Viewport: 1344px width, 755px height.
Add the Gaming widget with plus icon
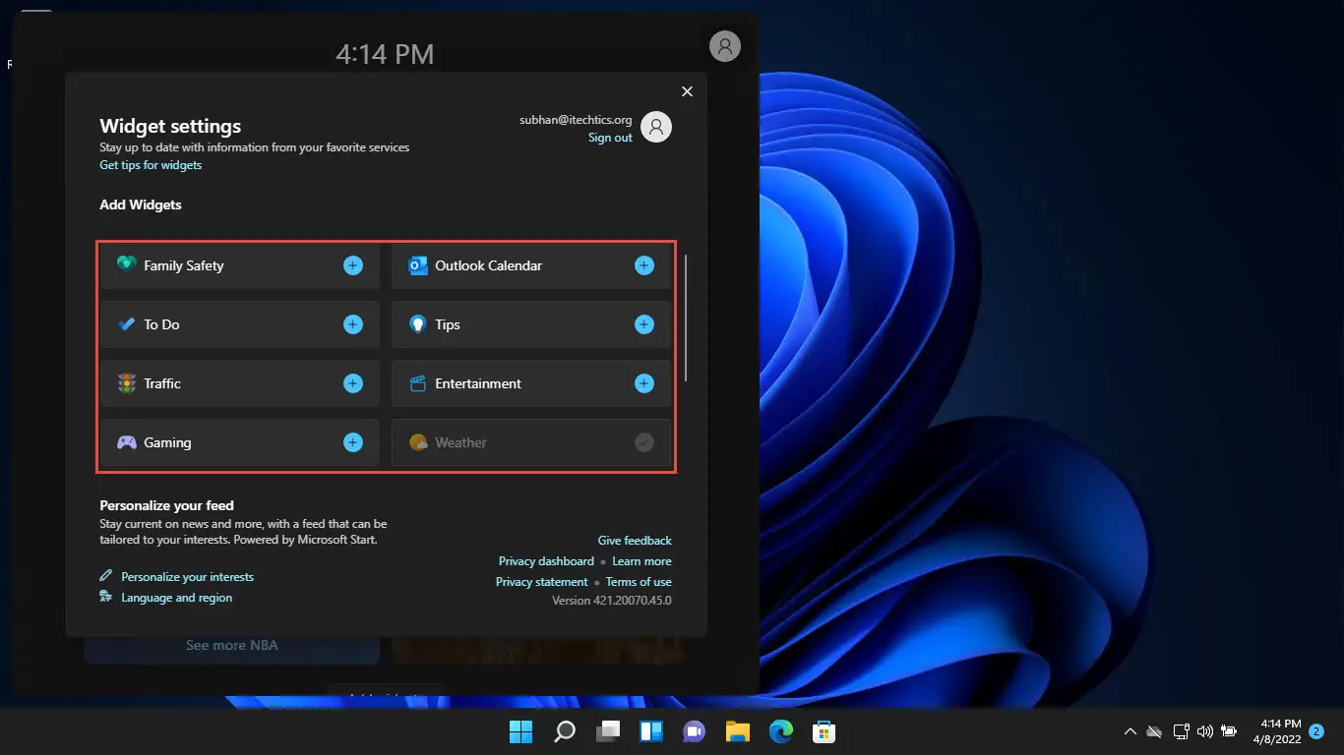click(353, 442)
